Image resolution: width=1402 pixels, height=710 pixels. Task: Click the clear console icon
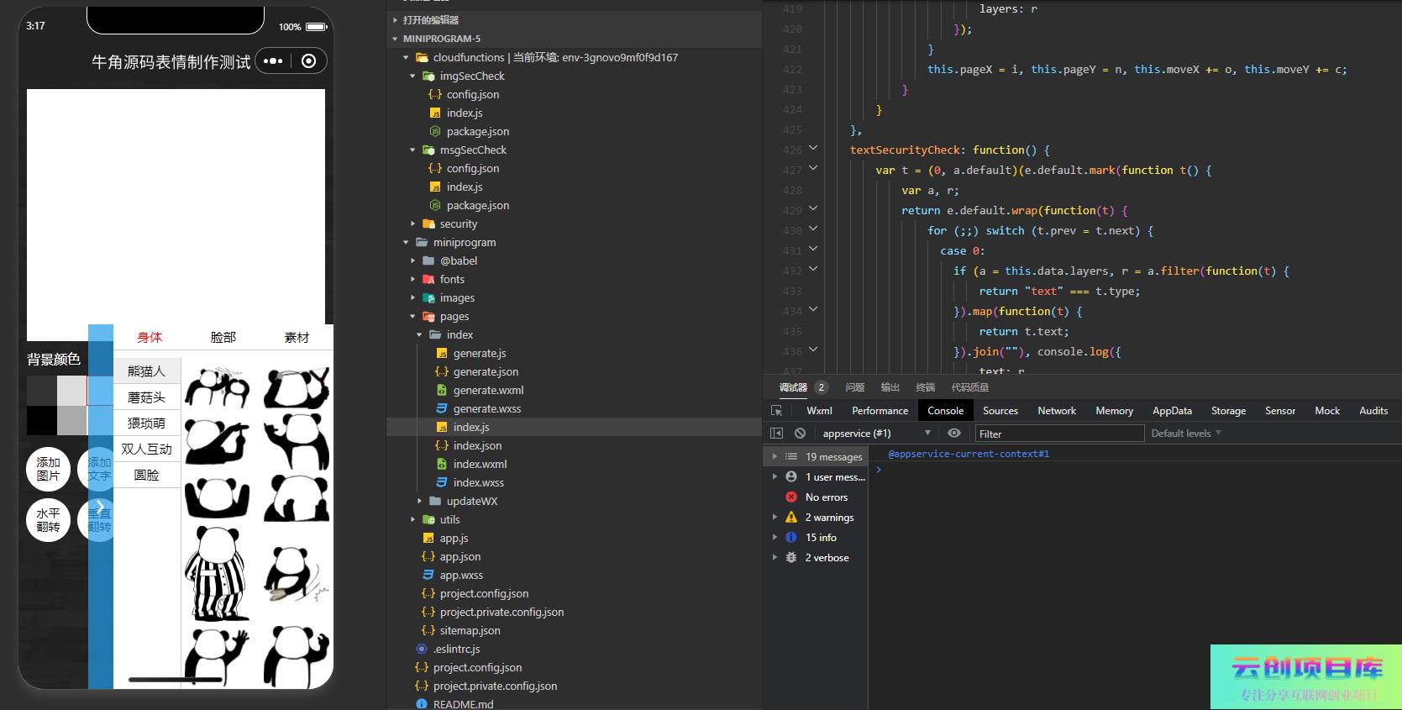coord(800,434)
